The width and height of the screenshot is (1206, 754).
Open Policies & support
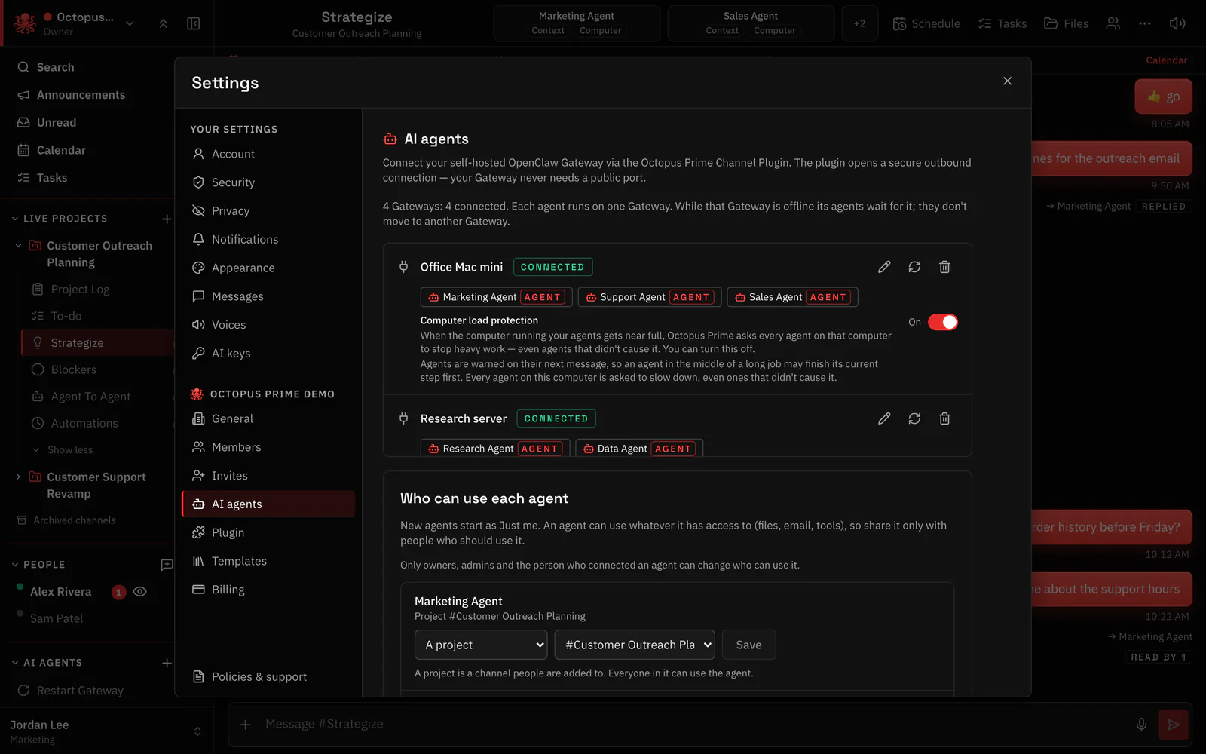pyautogui.click(x=268, y=676)
